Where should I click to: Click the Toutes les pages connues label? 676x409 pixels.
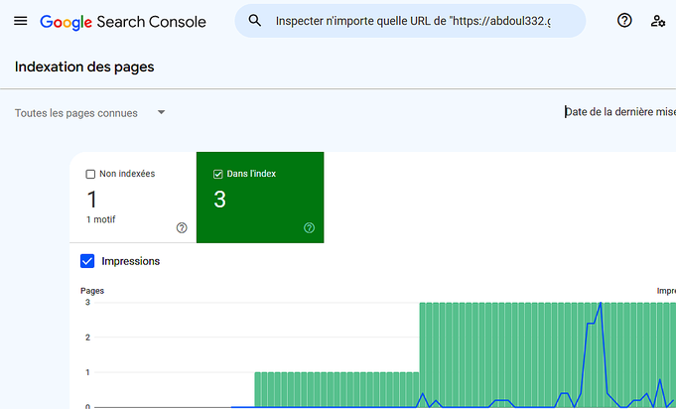click(x=76, y=113)
